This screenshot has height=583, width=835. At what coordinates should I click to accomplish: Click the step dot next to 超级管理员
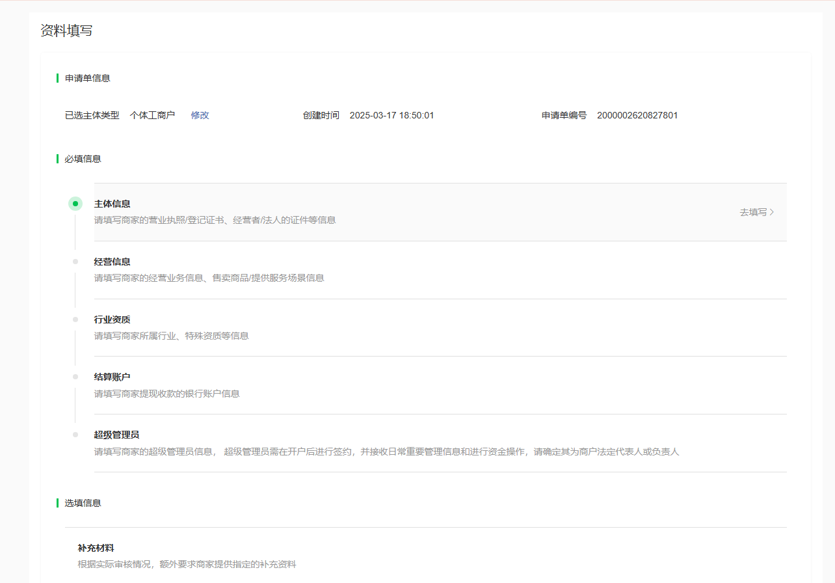click(x=75, y=434)
